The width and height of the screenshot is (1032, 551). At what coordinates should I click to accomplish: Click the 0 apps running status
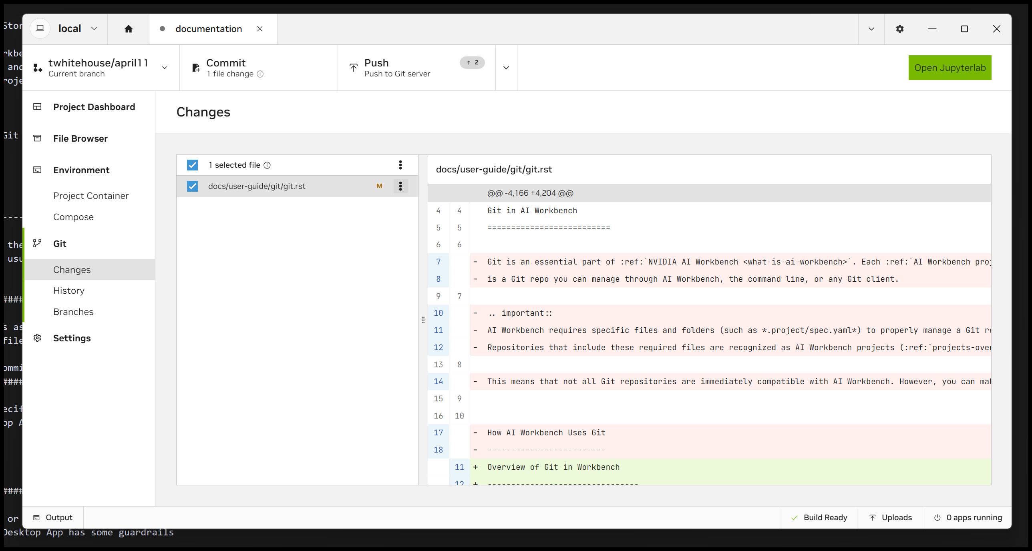pyautogui.click(x=968, y=518)
